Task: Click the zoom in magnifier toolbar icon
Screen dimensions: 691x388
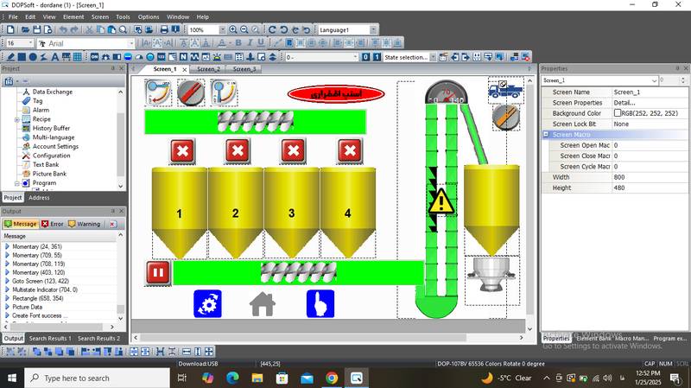Action: pyautogui.click(x=233, y=29)
